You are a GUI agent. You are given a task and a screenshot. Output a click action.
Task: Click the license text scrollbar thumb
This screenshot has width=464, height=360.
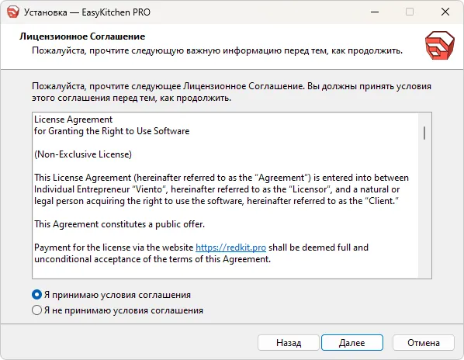pyautogui.click(x=424, y=133)
